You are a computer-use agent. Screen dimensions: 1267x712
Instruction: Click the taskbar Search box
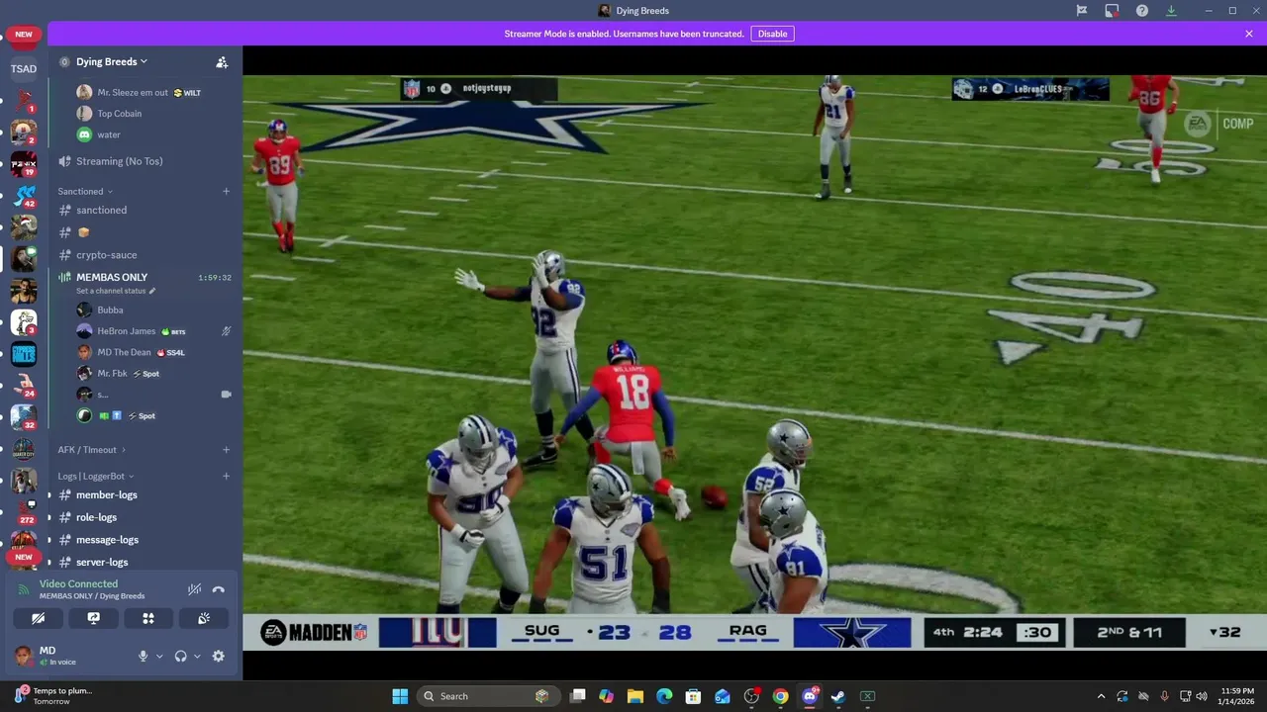pos(487,696)
